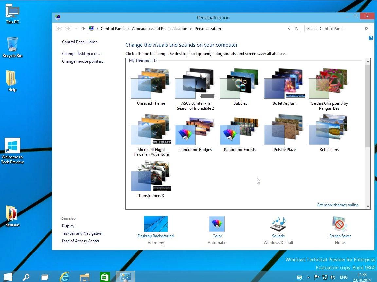Click the themes list scroll-down arrow
The image size is (377, 282).
pyautogui.click(x=368, y=206)
